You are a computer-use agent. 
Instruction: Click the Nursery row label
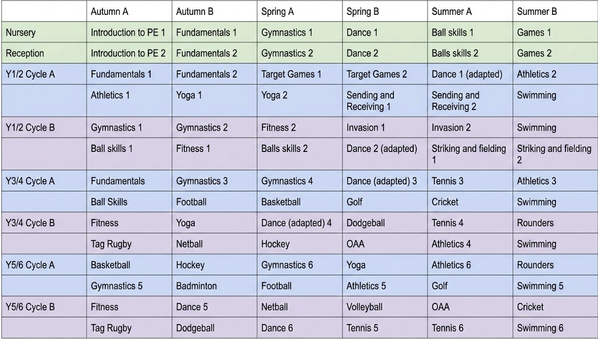pos(44,32)
